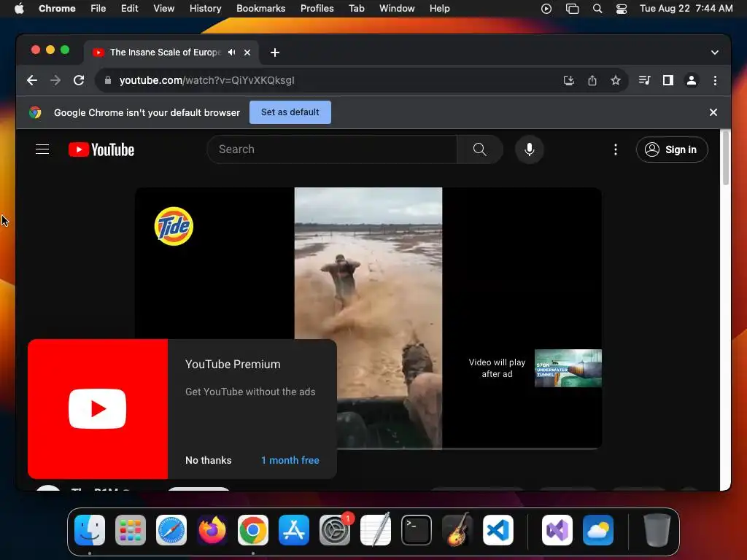Screen dimensions: 747x560
Task: Open the Help menu
Action: point(439,9)
